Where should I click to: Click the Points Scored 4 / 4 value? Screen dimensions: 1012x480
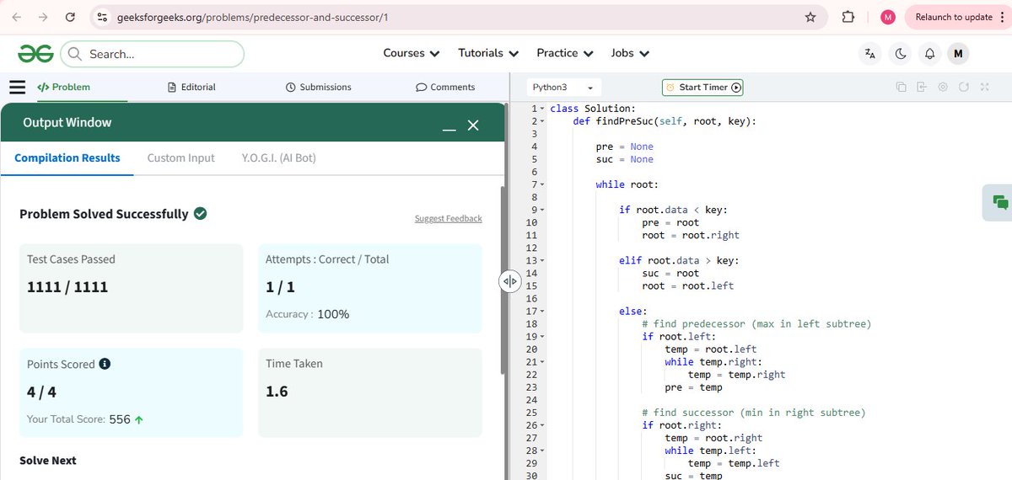42,392
